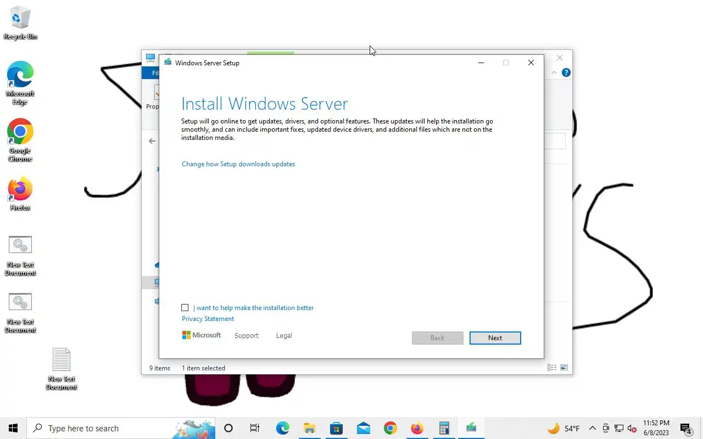Minimize the Windows Server Setup window
Screen dimensions: 703x439
tap(481, 63)
